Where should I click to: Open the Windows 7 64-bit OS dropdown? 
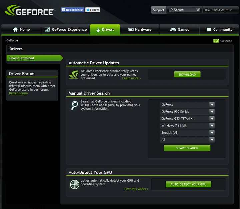point(187,126)
